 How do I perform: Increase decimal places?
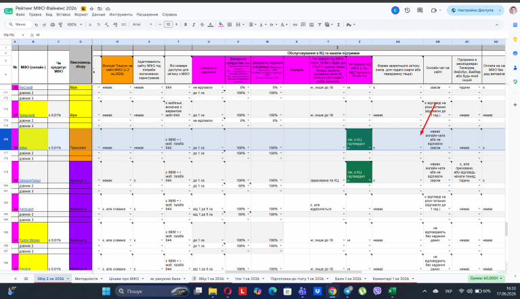coord(114,24)
